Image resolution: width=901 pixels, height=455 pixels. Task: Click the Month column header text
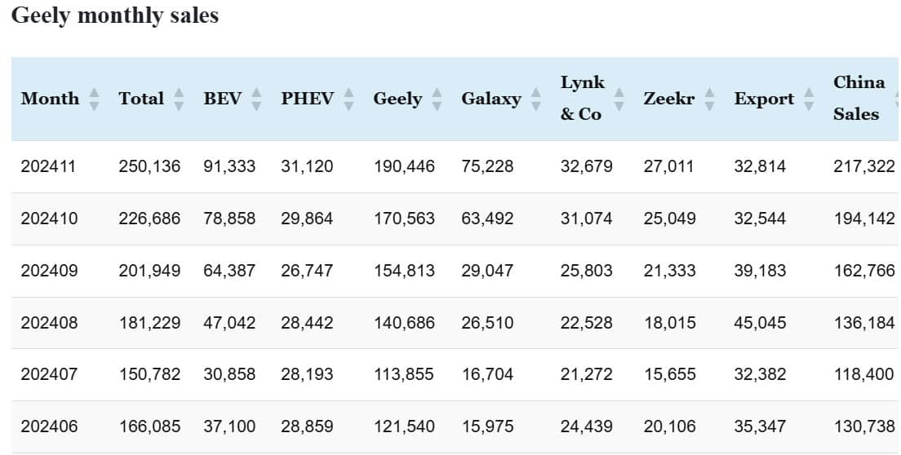point(51,99)
